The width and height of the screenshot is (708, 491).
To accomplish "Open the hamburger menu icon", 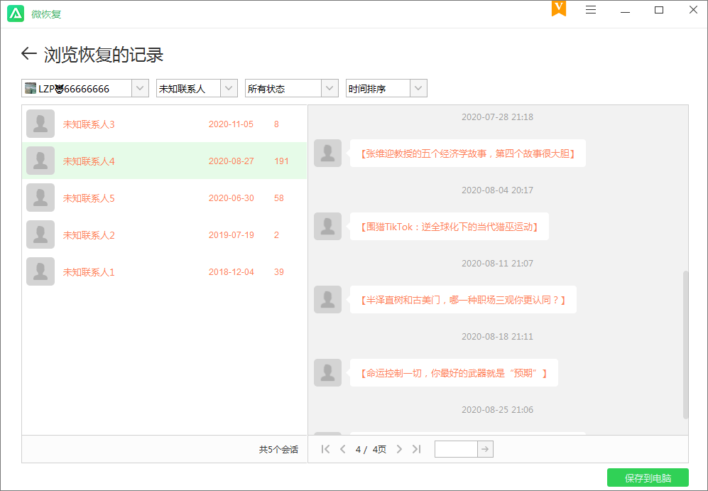I will coord(591,9).
